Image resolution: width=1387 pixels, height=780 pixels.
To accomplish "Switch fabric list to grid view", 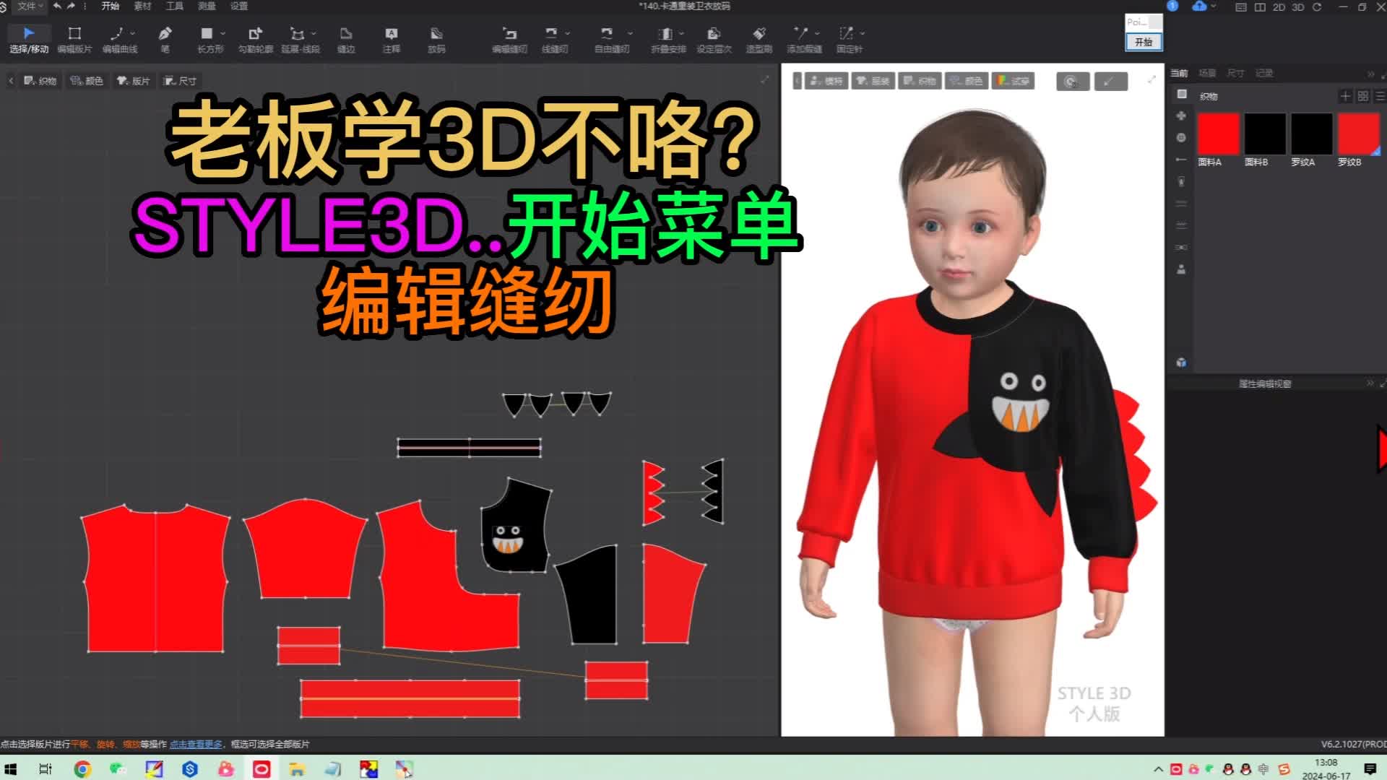I will click(x=1363, y=96).
